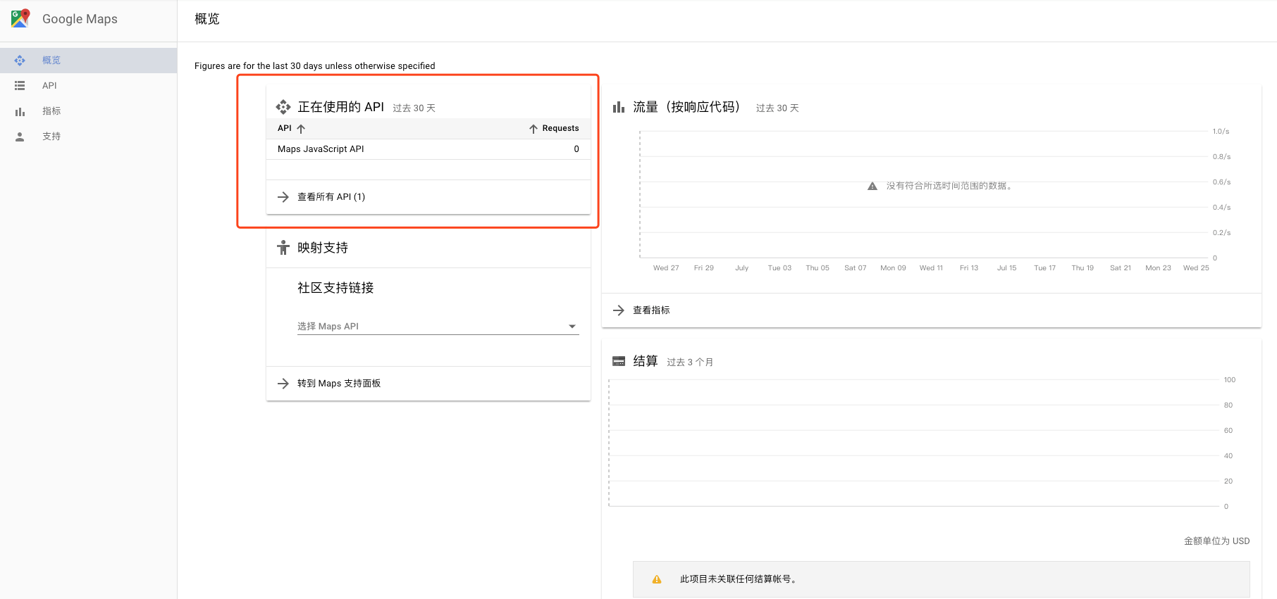The height and width of the screenshot is (599, 1277).
Task: Click the July axis label
Action: pos(741,268)
